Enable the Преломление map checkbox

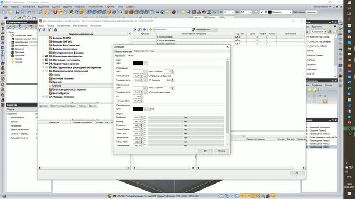point(145,138)
